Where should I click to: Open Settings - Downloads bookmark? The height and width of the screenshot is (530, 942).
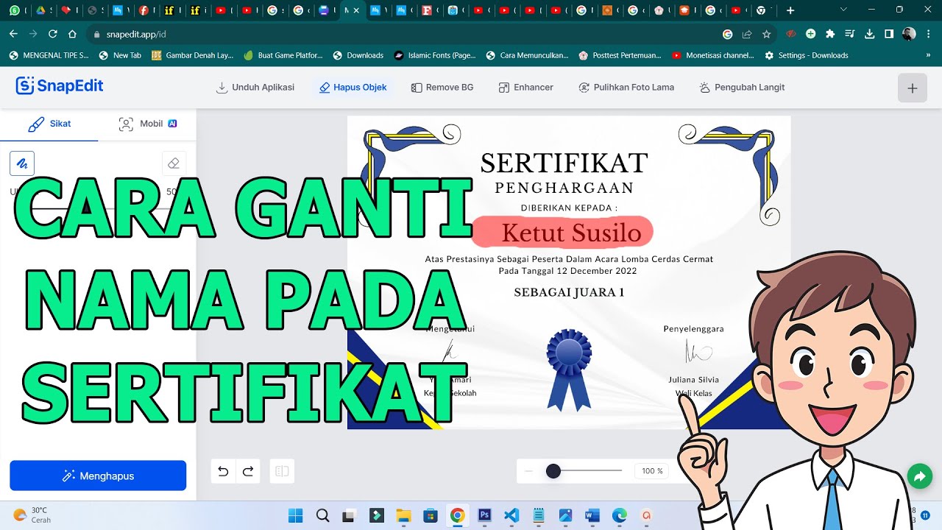click(807, 55)
